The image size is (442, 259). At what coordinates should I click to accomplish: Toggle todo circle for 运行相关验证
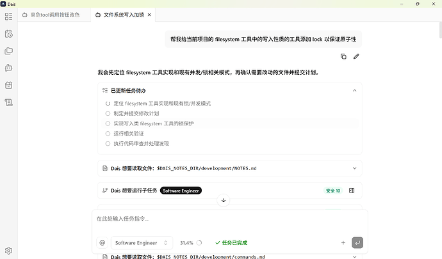click(108, 134)
